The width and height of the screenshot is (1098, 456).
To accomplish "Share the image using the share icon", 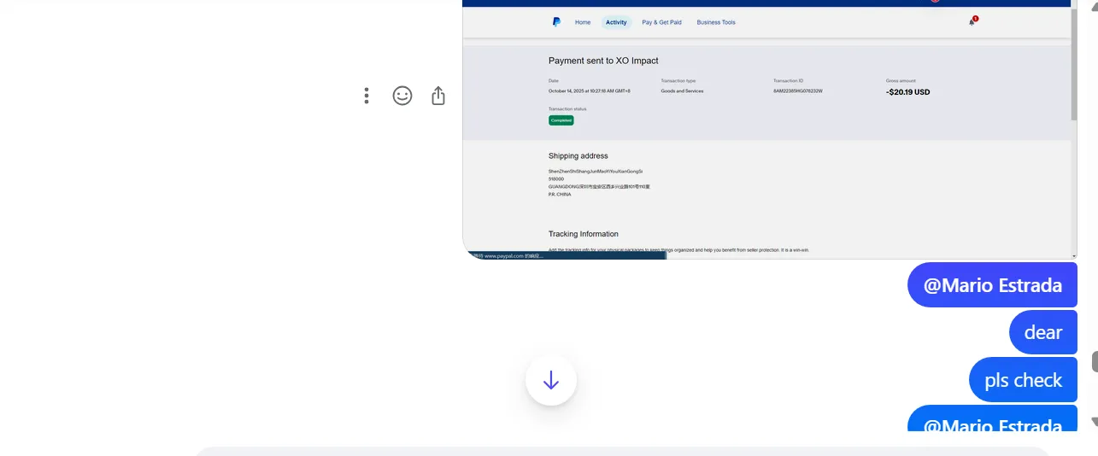I will pos(438,96).
